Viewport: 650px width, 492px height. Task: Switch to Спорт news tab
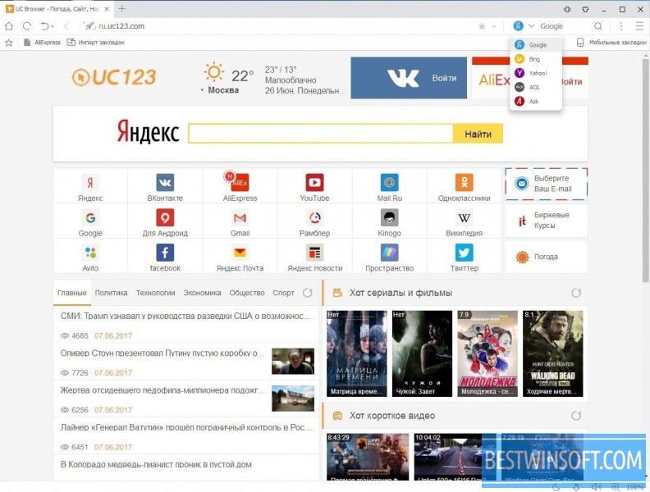coord(283,293)
